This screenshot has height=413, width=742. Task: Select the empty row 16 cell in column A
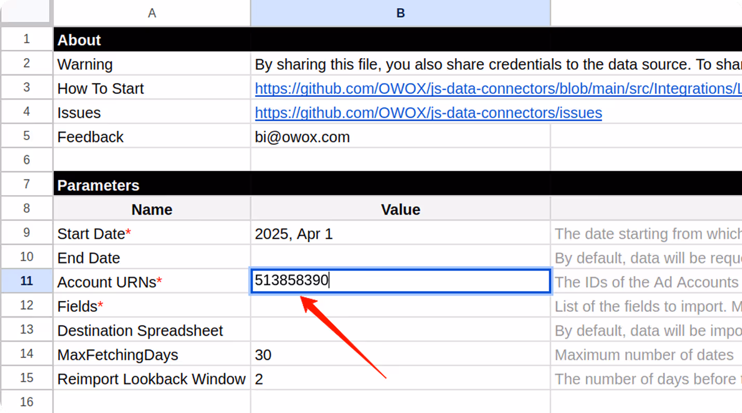click(152, 402)
